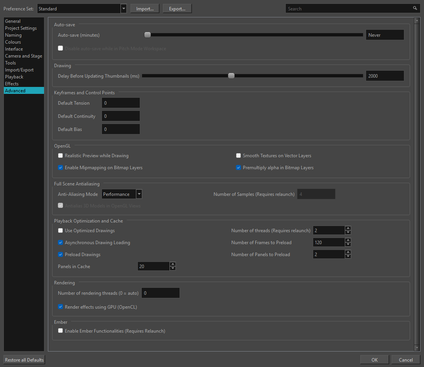
Task: Toggle Use Optimized Drawings checkbox
Action: pyautogui.click(x=60, y=231)
